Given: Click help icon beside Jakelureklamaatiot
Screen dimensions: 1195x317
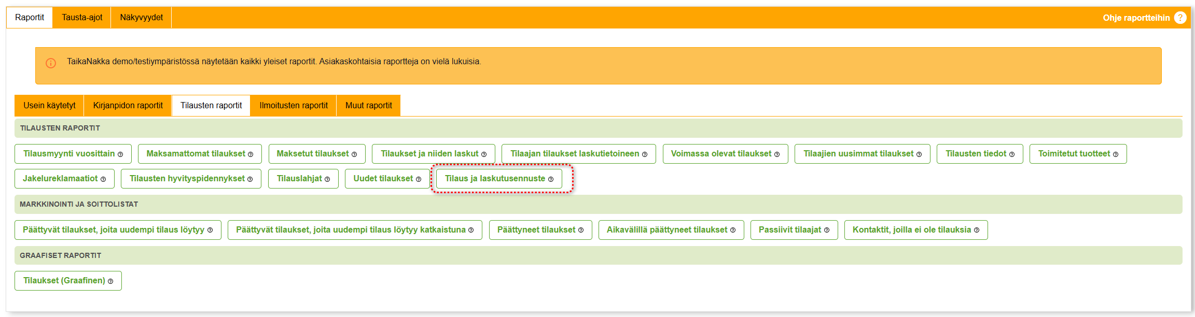Looking at the screenshot, I should [103, 179].
